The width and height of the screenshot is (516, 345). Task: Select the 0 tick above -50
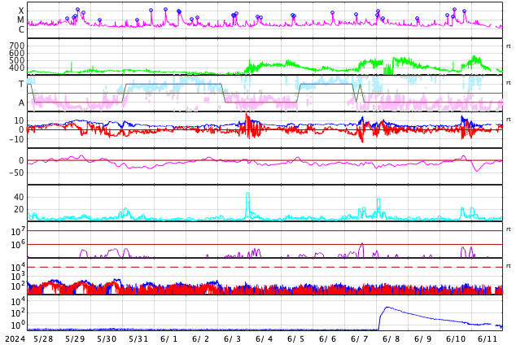21,160
